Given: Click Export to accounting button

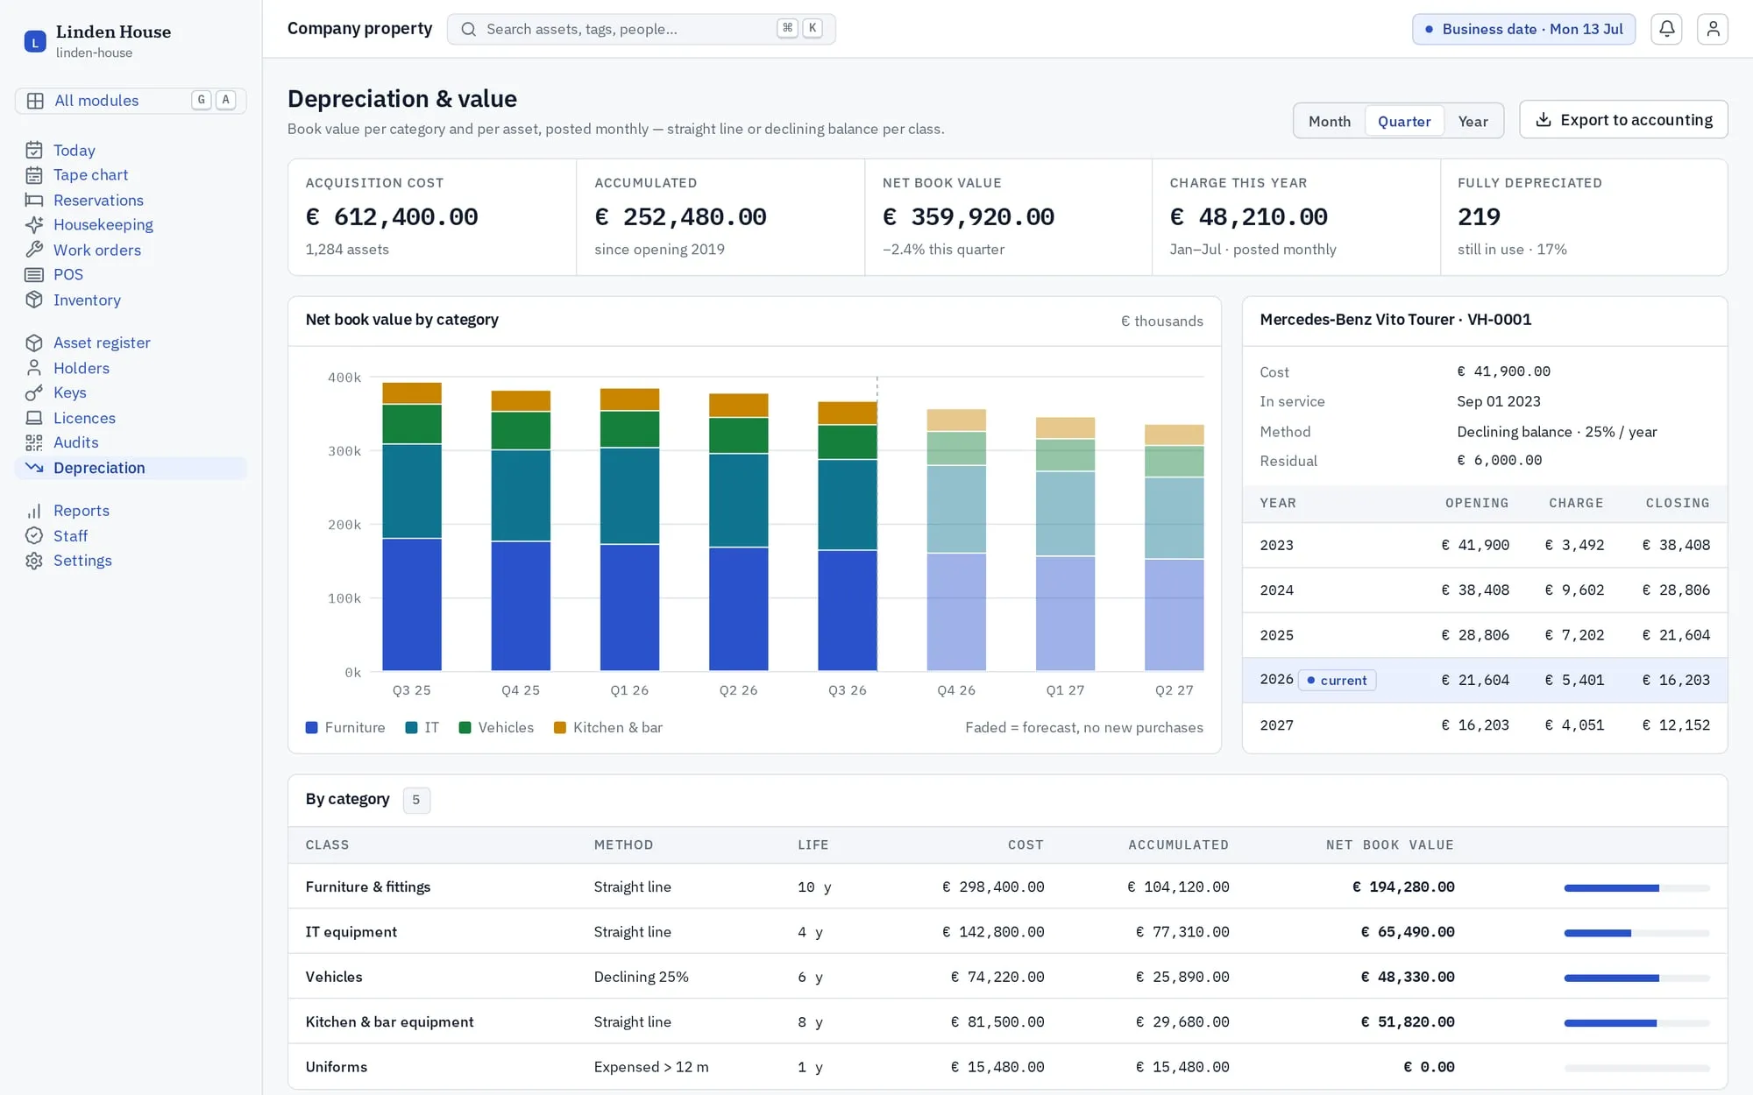Looking at the screenshot, I should pos(1623,120).
